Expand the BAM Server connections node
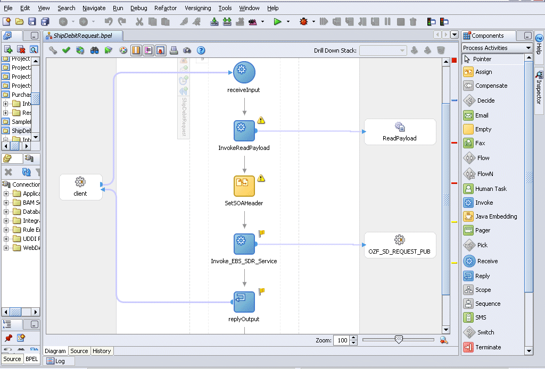 coord(6,203)
